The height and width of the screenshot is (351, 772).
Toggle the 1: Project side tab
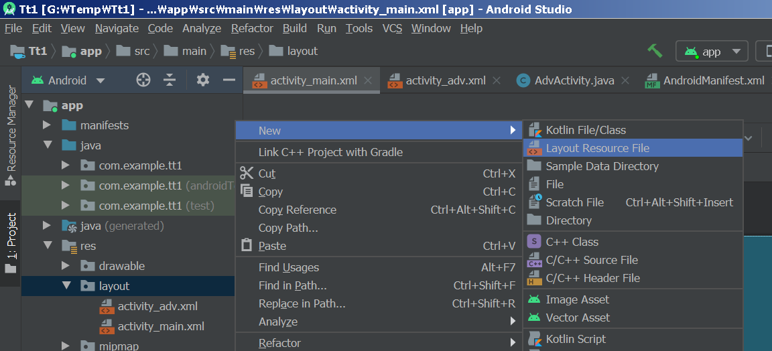pyautogui.click(x=11, y=243)
